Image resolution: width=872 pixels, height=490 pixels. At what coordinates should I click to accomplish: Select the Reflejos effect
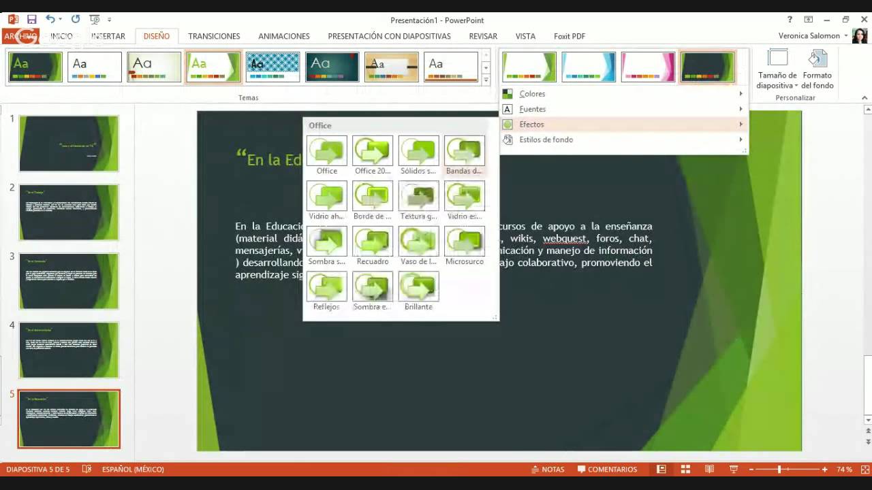(x=327, y=292)
